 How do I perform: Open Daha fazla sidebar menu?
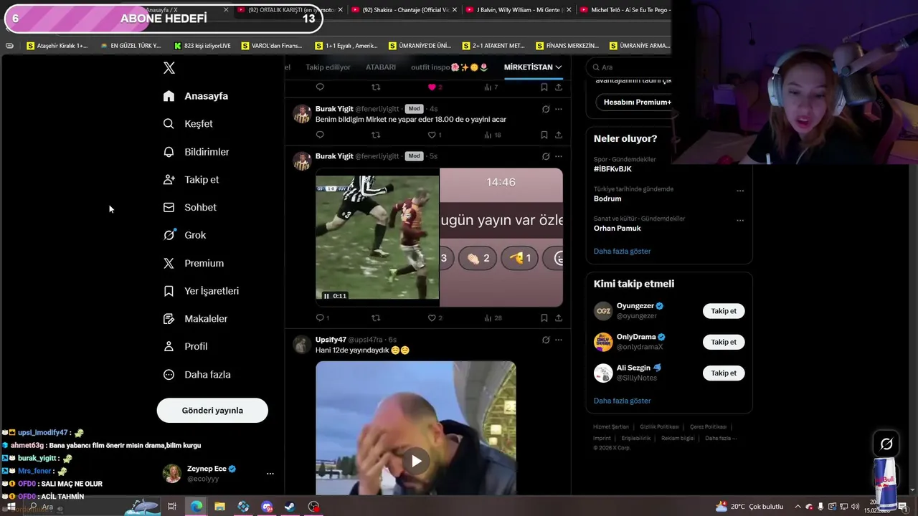tap(197, 375)
